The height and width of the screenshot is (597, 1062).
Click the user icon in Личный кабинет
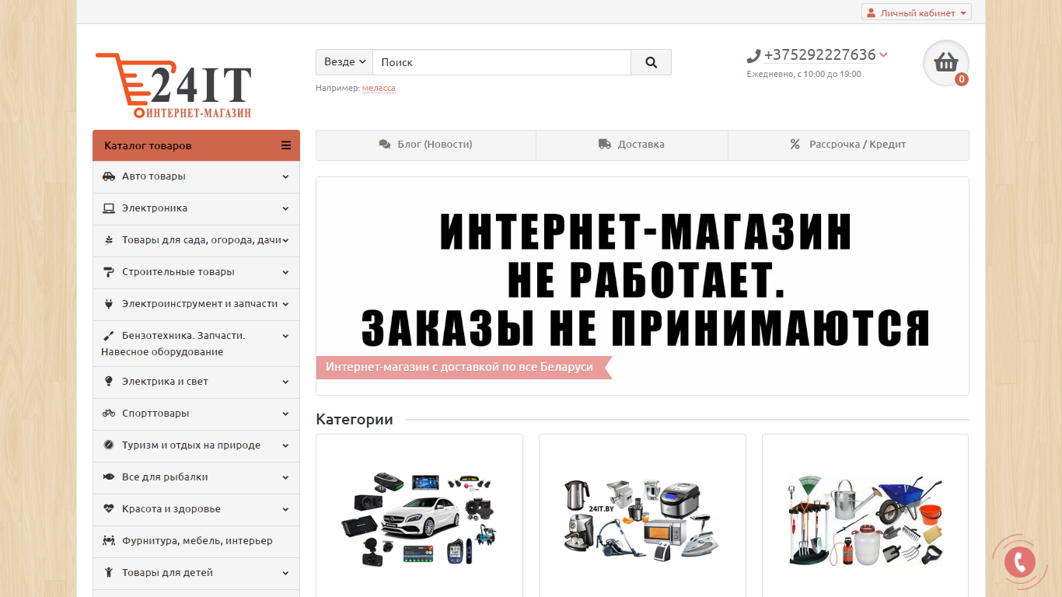[x=871, y=12]
